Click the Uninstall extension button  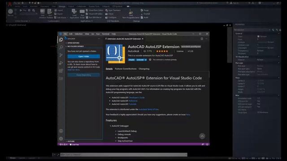point(140,59)
